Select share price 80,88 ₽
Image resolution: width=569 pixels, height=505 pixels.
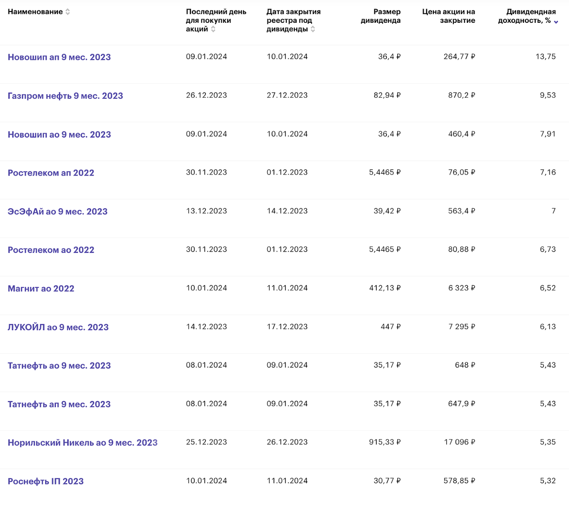pos(462,249)
